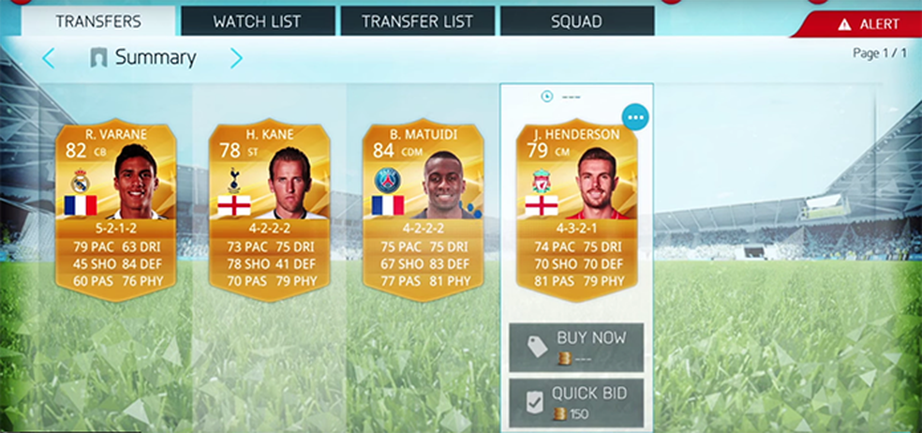Switch to the Squad tab
The image size is (922, 433).
577,22
